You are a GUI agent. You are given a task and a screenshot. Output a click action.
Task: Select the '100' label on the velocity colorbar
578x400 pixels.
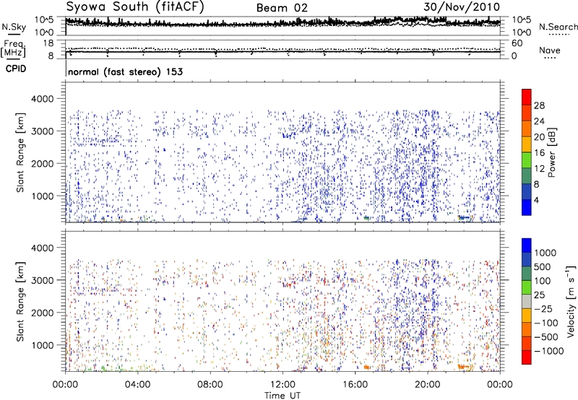543,281
